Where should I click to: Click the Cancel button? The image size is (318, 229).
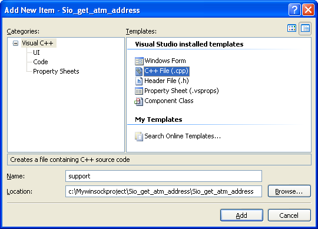click(289, 215)
